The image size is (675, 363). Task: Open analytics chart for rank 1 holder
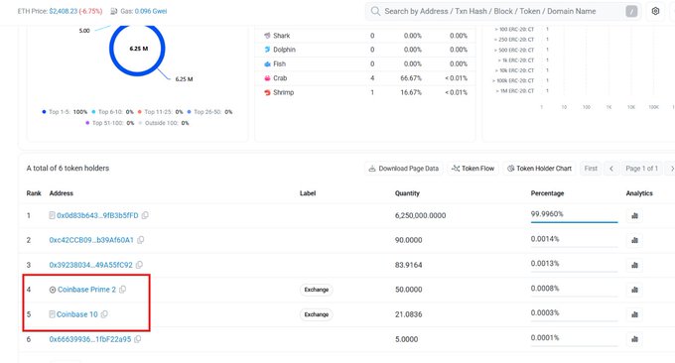point(634,215)
